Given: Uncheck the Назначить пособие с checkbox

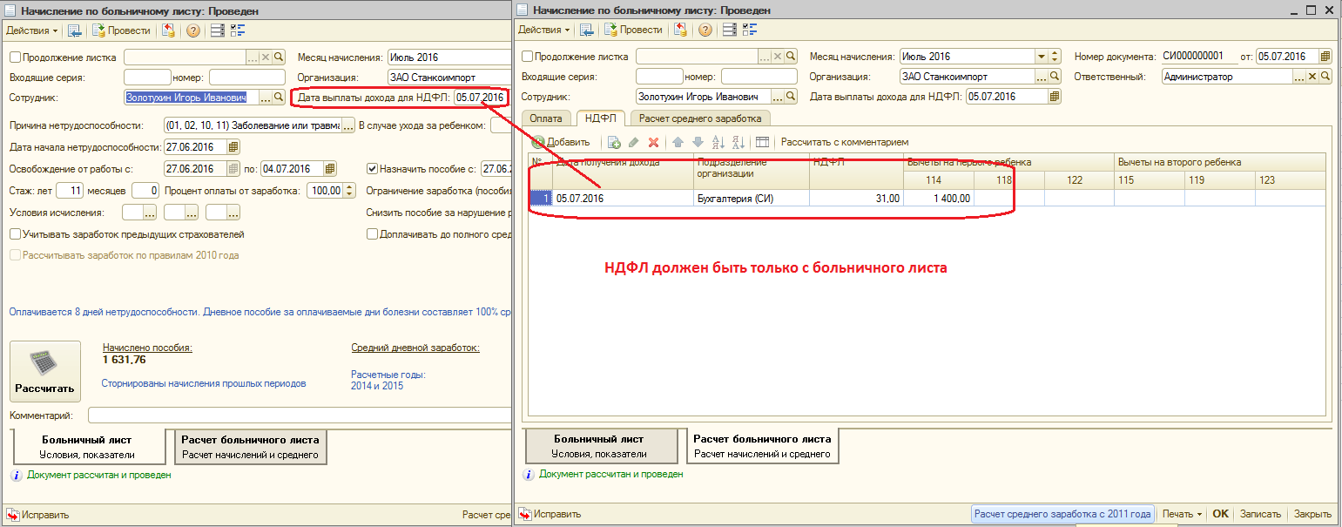Looking at the screenshot, I should (373, 169).
